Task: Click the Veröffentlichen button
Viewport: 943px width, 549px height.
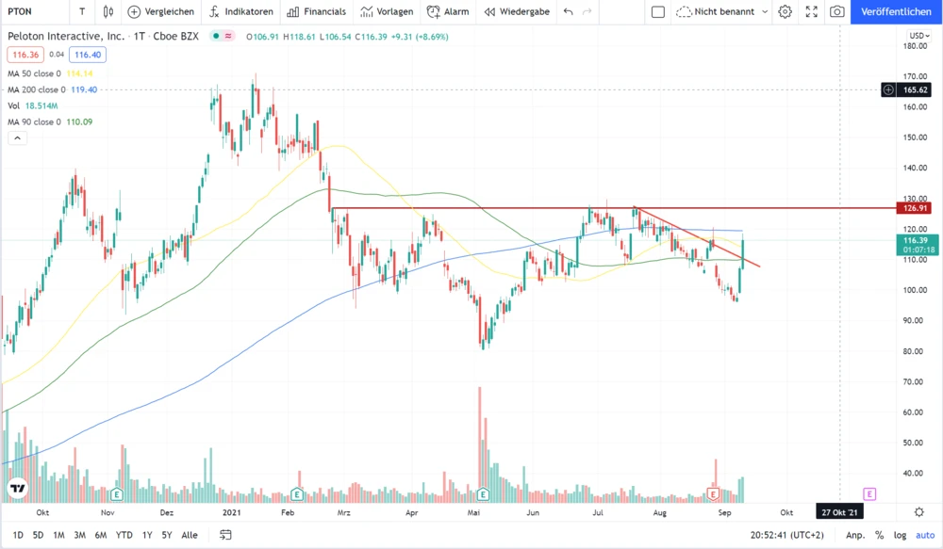Action: pyautogui.click(x=896, y=11)
